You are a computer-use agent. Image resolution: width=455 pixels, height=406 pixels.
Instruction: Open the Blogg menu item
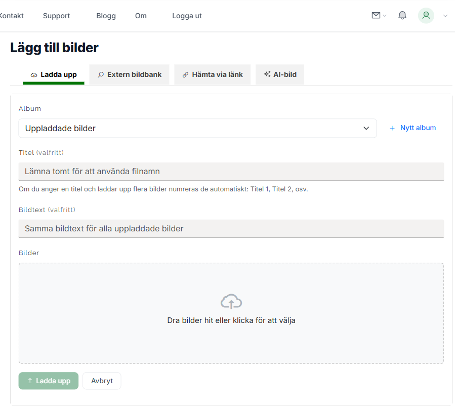click(x=106, y=16)
